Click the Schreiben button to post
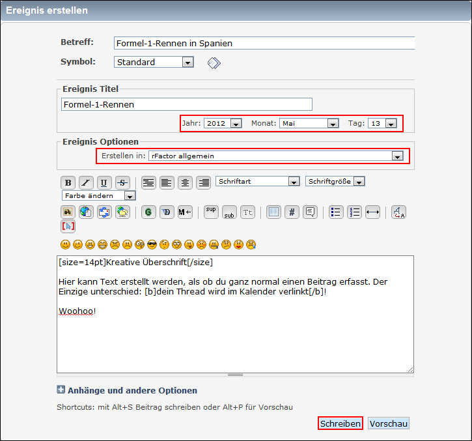472x441 pixels. point(340,423)
